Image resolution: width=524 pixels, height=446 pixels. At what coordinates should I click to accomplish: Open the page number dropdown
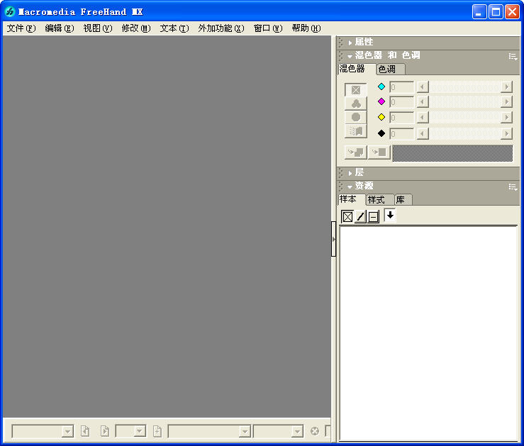tap(140, 431)
